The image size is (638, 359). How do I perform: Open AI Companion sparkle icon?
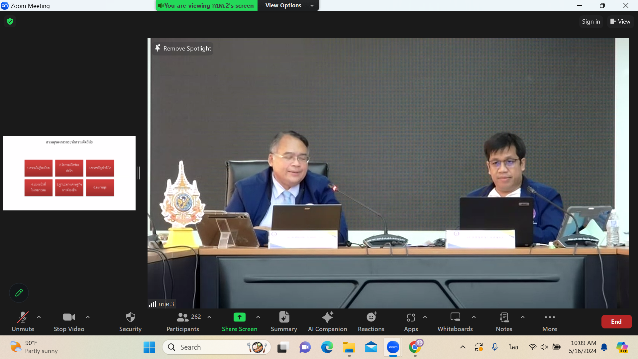(327, 317)
